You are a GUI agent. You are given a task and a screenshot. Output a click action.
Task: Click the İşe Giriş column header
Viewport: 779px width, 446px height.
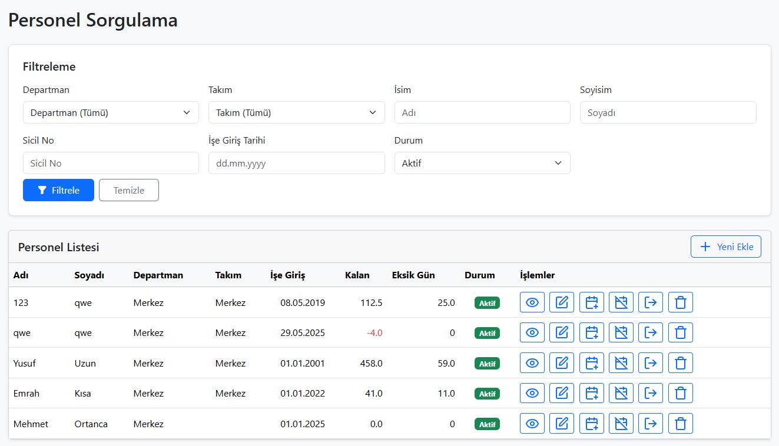pyautogui.click(x=287, y=275)
